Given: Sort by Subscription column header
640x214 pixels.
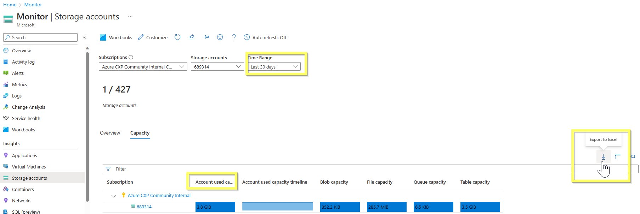Looking at the screenshot, I should coord(120,182).
